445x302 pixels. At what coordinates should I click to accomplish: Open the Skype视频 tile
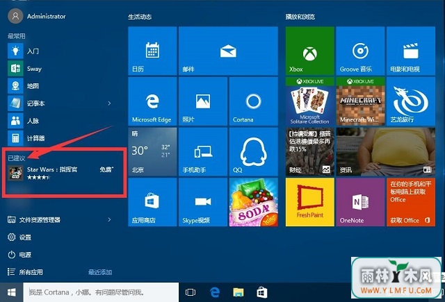[x=203, y=202]
